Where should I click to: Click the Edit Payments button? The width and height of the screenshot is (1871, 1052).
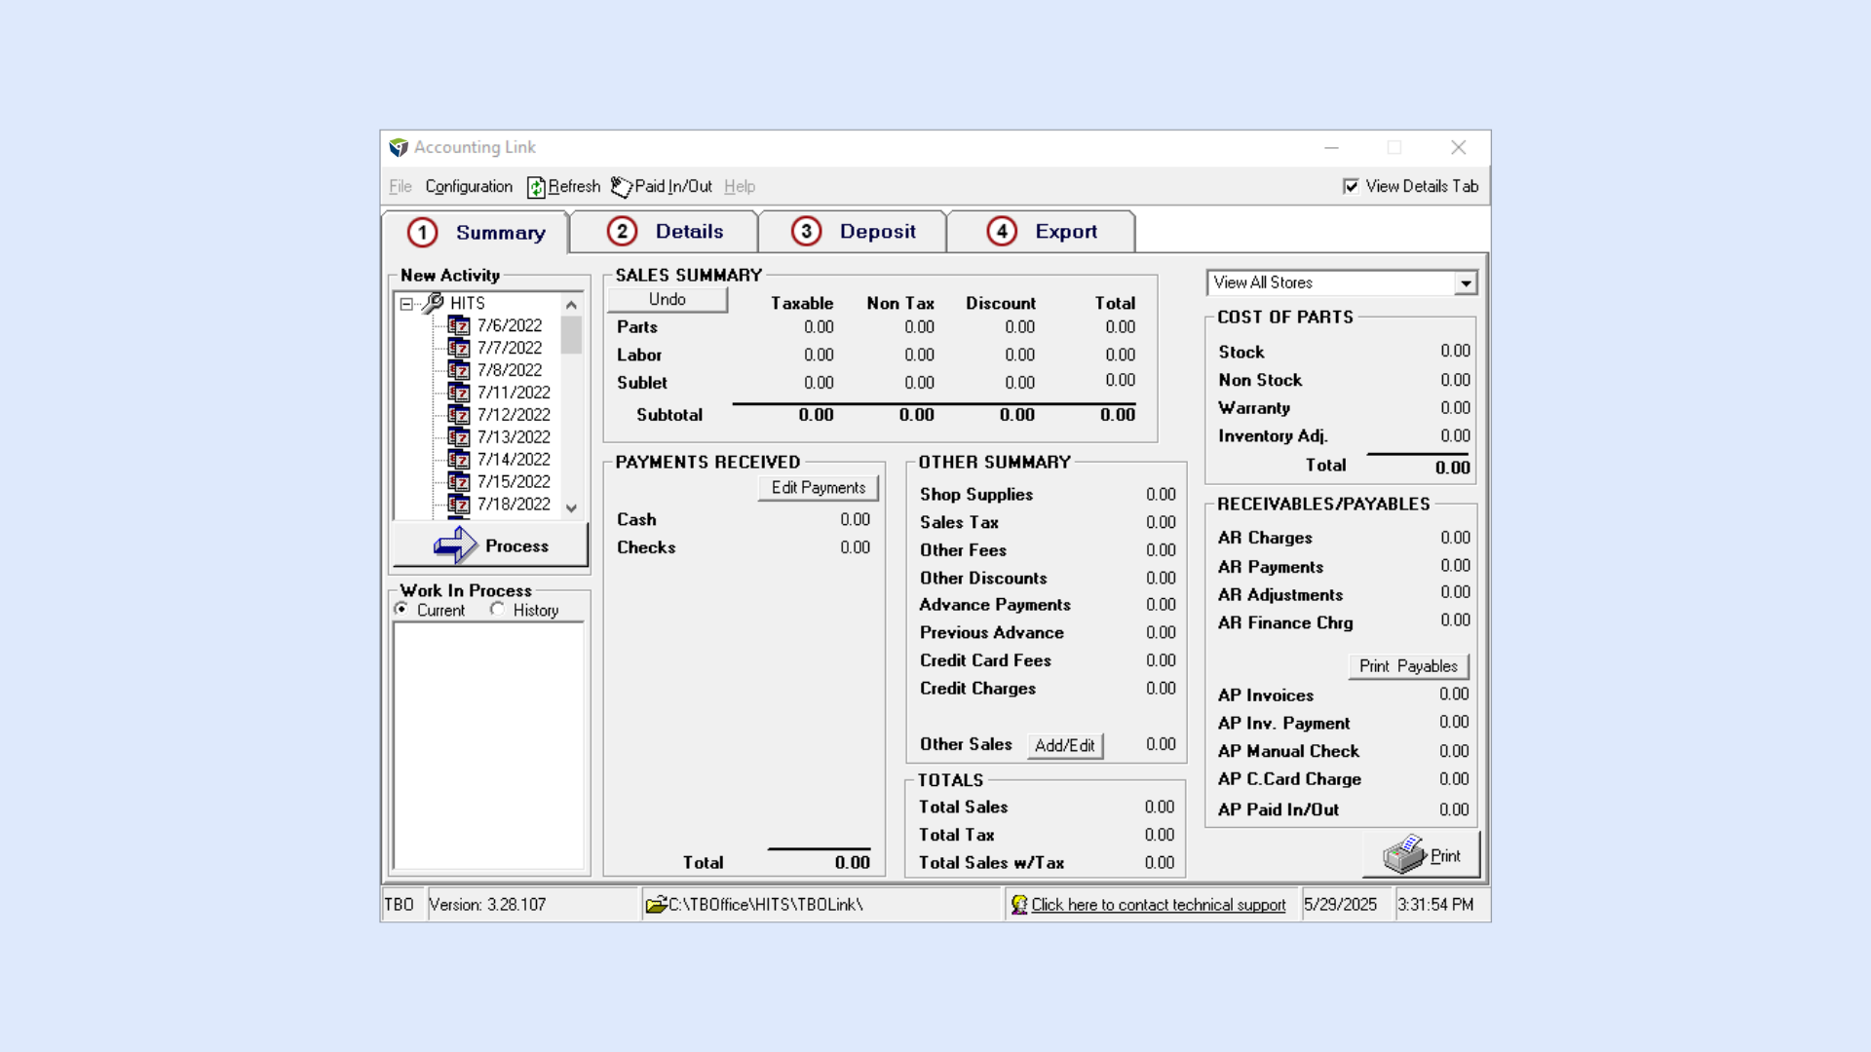point(818,488)
